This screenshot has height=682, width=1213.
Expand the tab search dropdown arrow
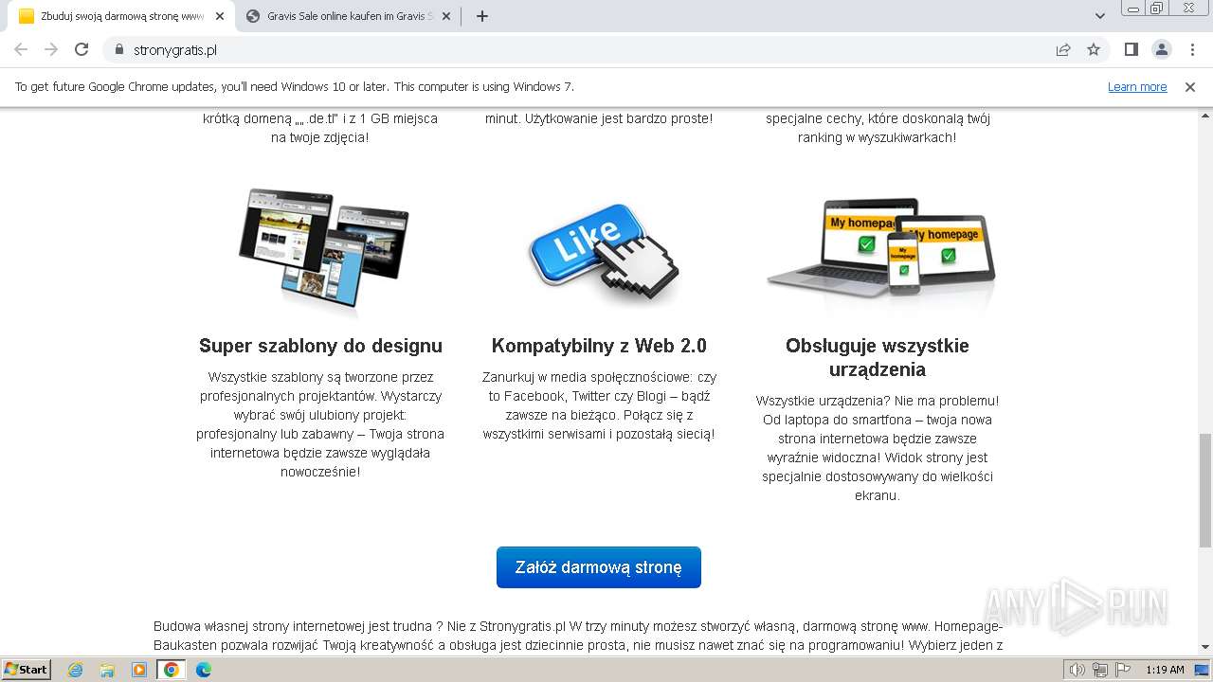point(1100,16)
